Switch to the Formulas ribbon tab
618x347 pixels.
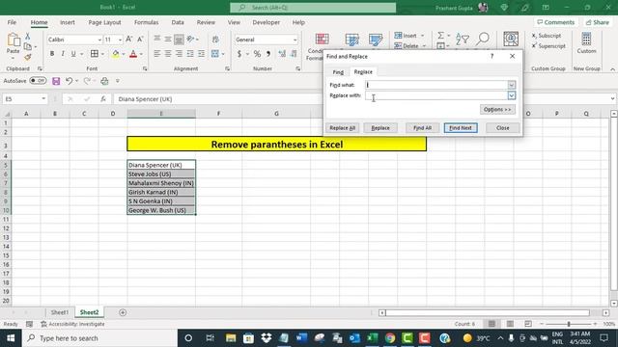pyautogui.click(x=146, y=22)
